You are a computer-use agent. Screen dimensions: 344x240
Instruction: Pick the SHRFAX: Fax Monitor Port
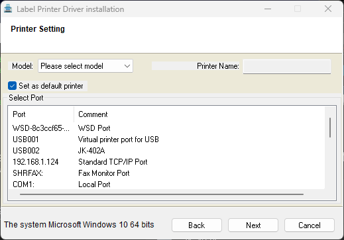point(166,173)
